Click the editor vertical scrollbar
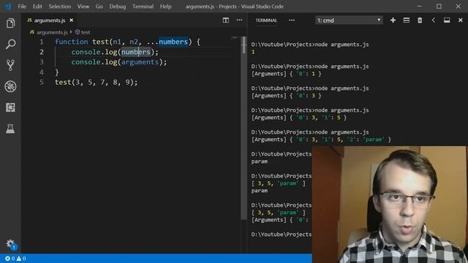Viewport: 468px width, 263px height. 244,129
